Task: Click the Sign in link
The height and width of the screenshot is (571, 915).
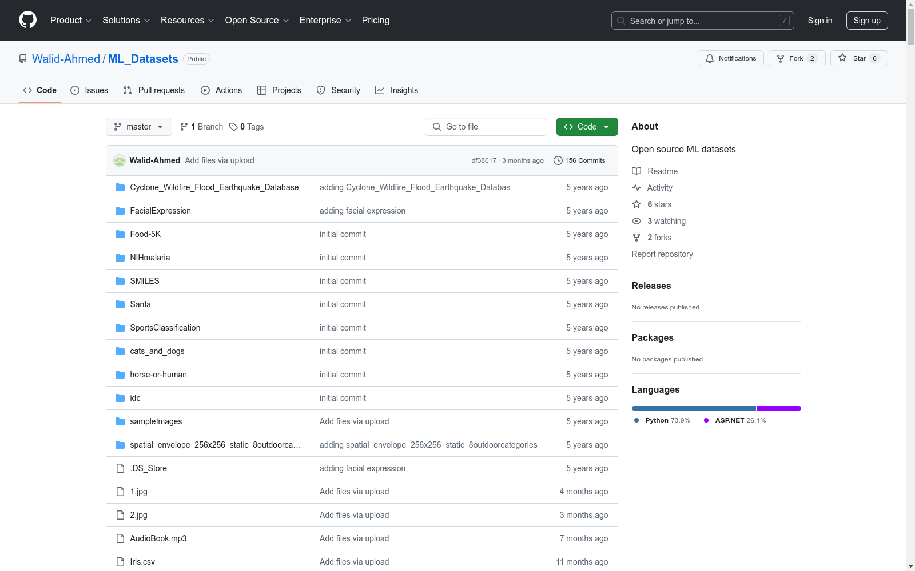Action: click(820, 21)
